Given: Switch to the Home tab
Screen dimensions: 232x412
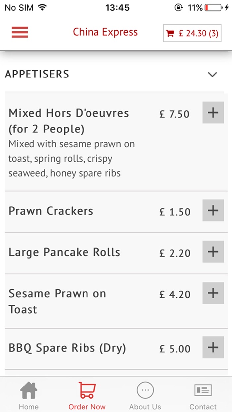Looking at the screenshot, I should click(x=29, y=394).
